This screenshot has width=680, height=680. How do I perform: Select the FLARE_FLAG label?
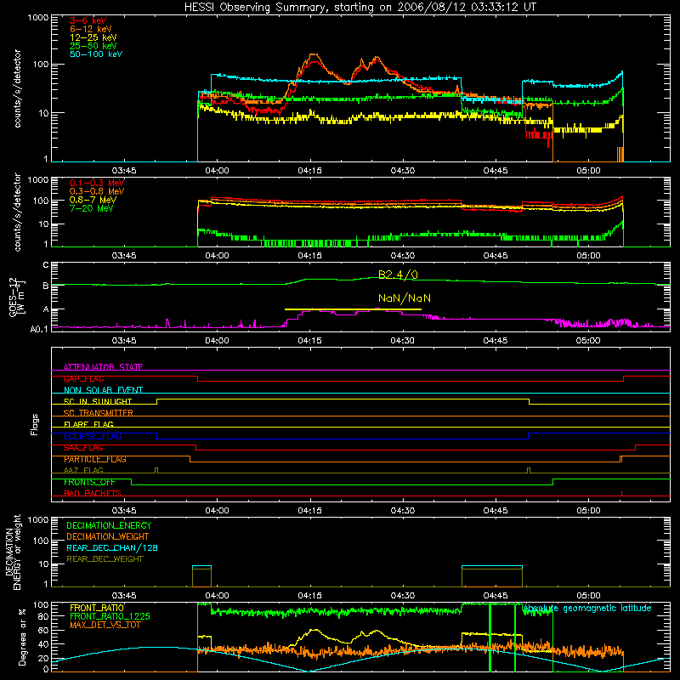(x=88, y=424)
